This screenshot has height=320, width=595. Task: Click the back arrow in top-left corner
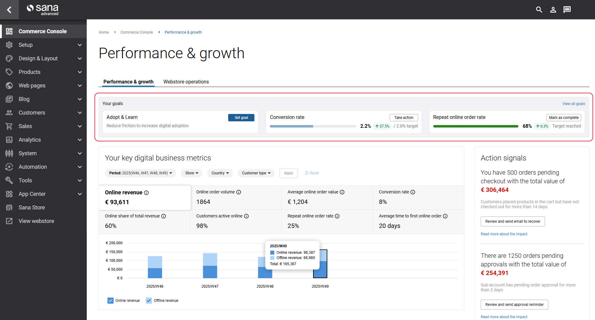9,10
